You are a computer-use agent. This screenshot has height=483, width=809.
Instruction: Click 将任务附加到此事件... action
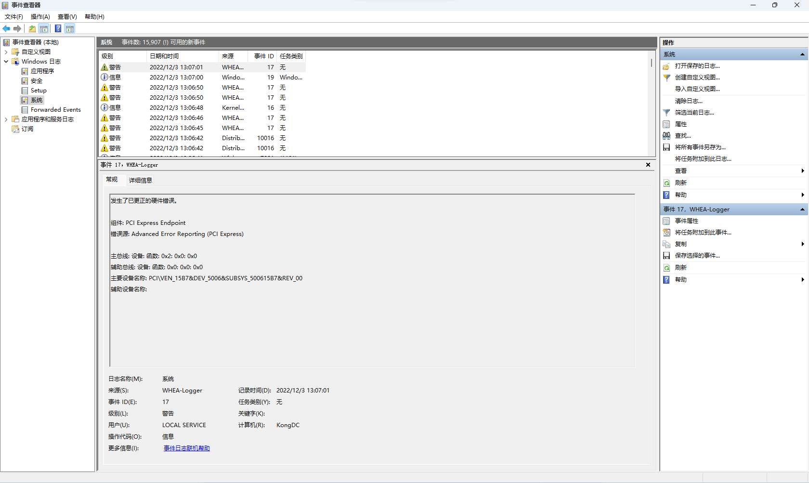click(703, 233)
